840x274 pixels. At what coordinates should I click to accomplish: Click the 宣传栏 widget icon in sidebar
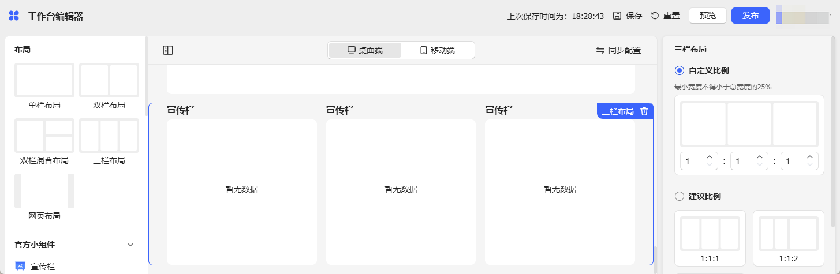pyautogui.click(x=20, y=267)
